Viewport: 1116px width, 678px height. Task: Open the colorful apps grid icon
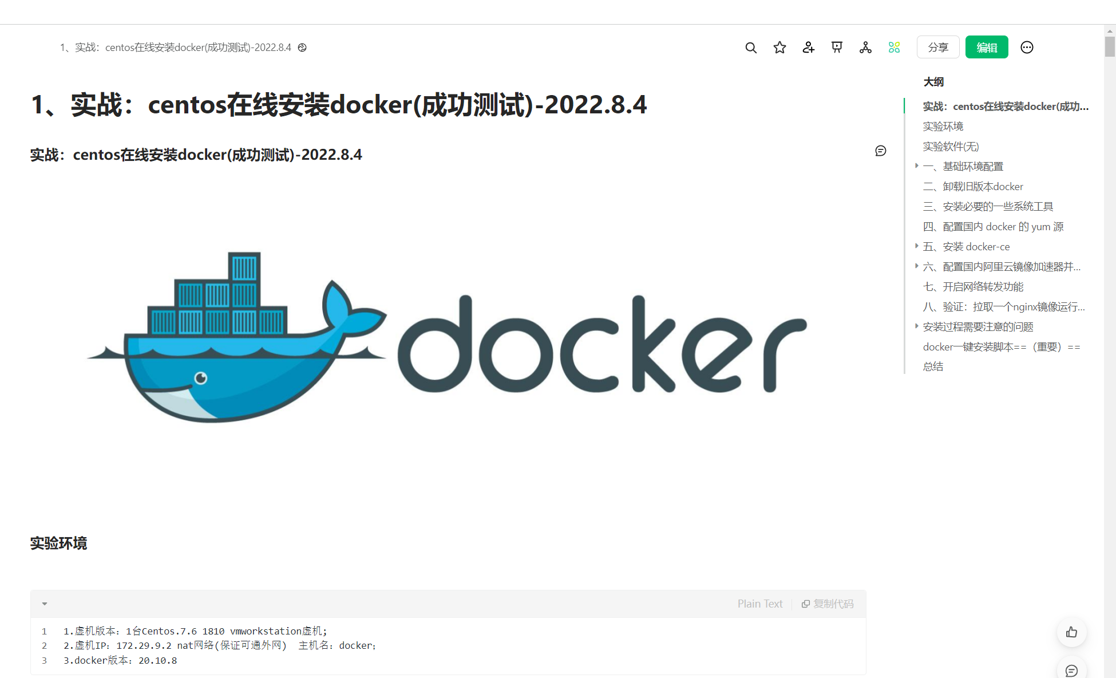(x=894, y=48)
